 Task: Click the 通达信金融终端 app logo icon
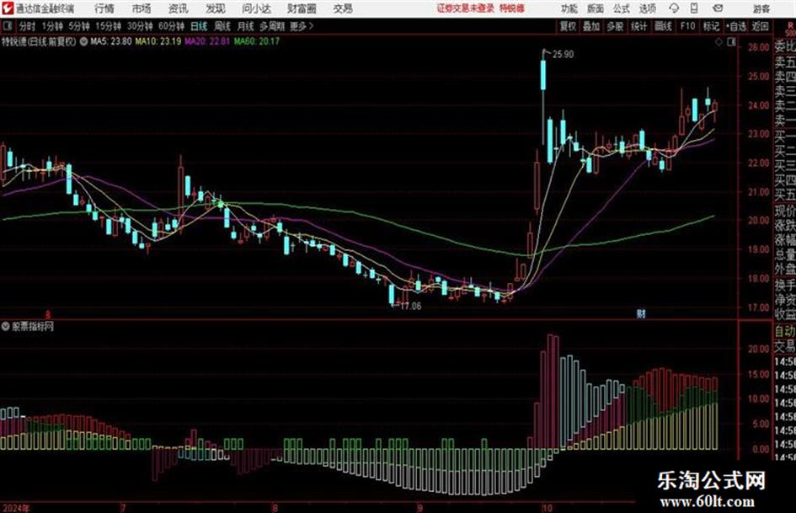pos(8,8)
